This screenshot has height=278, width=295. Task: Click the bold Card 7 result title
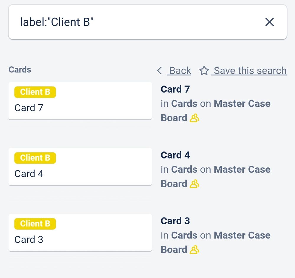coord(175,89)
